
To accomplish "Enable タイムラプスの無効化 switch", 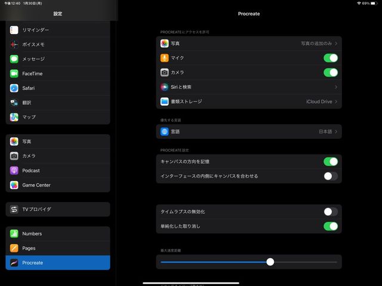I will [x=331, y=212].
